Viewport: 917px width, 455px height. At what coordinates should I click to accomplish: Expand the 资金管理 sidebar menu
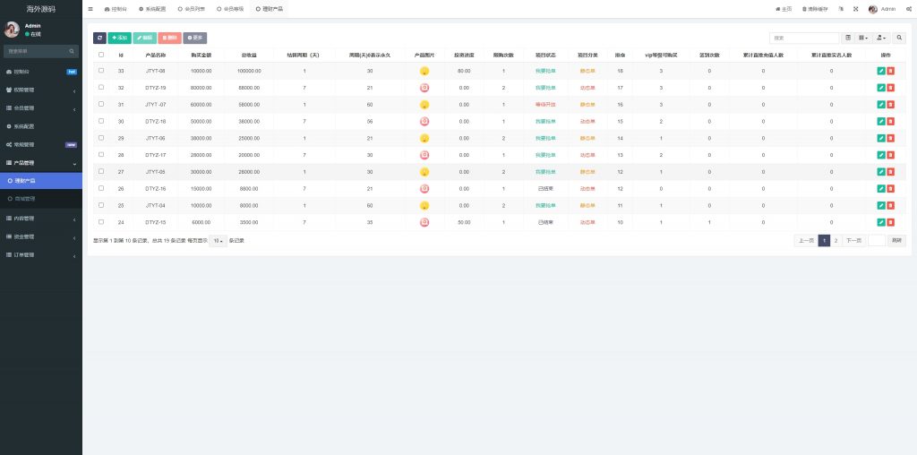[x=41, y=236]
